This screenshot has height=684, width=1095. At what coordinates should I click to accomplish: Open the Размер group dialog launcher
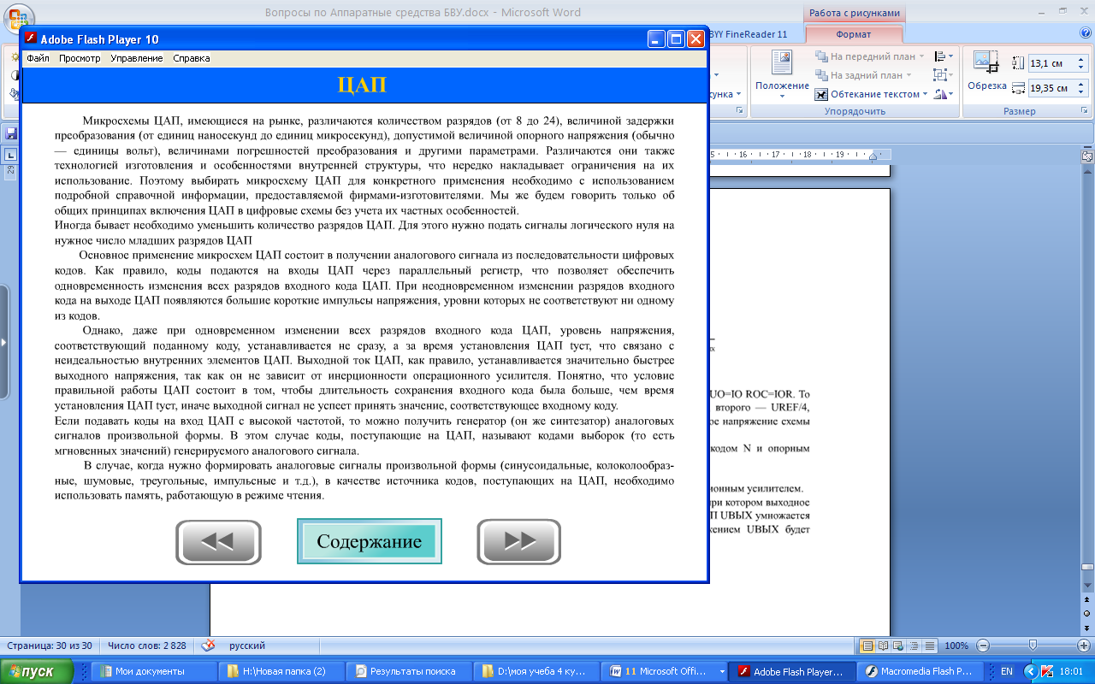(x=1085, y=111)
